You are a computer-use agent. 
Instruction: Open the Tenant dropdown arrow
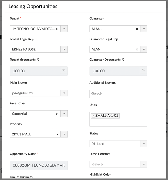64,29
